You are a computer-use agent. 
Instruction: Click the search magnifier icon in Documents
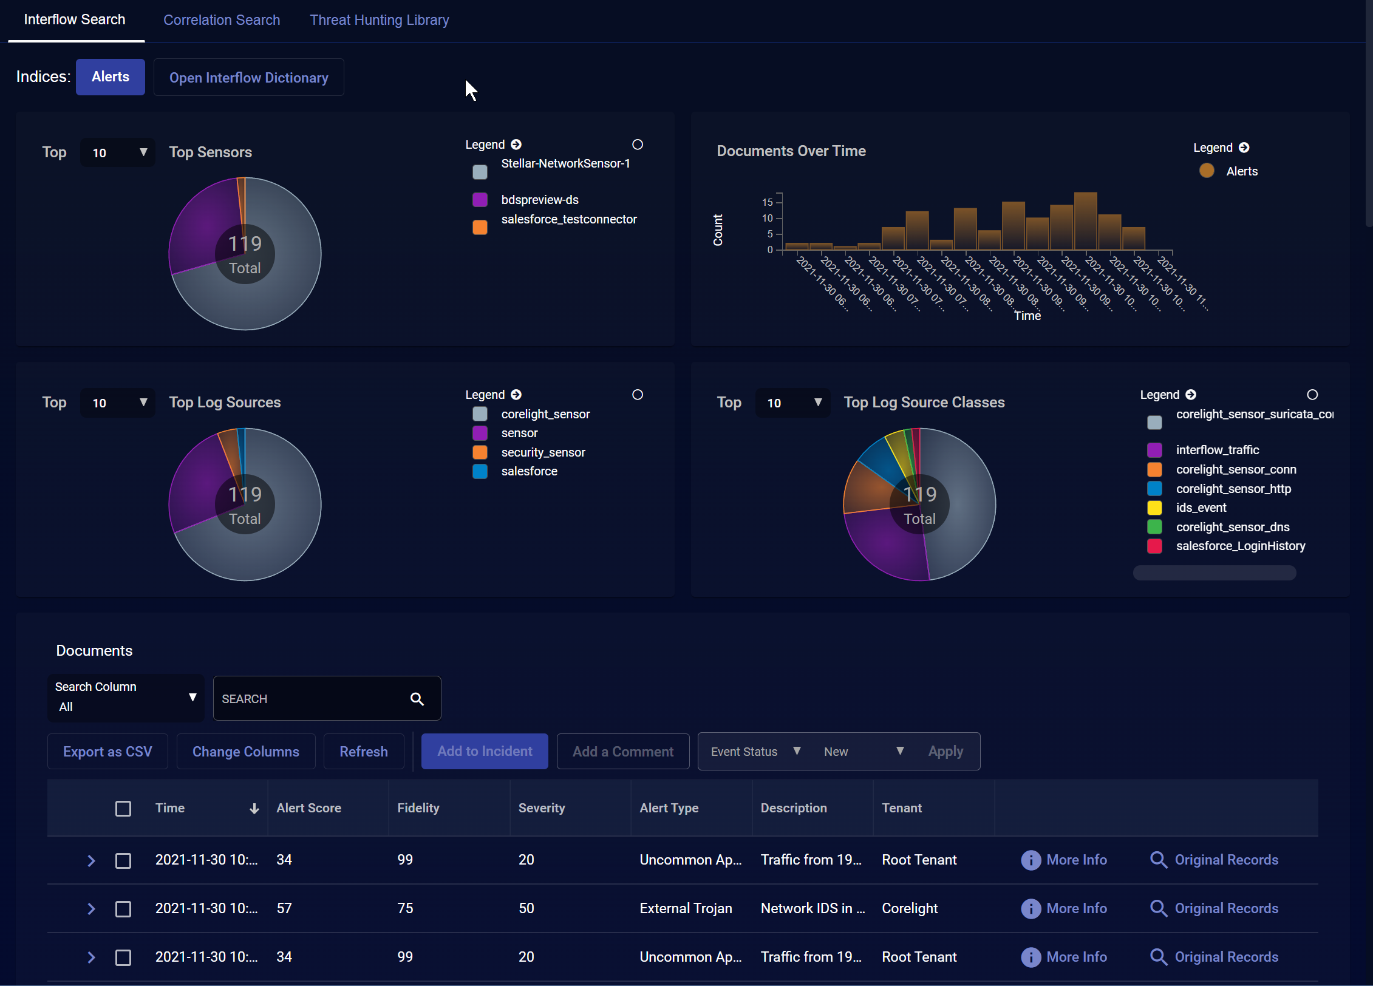[x=417, y=699]
